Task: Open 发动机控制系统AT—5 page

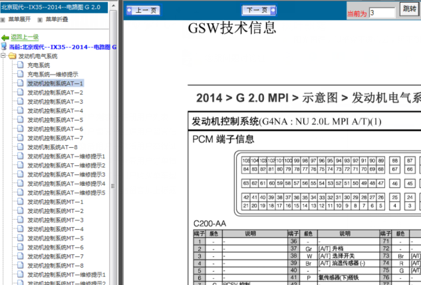Action: click(55, 120)
